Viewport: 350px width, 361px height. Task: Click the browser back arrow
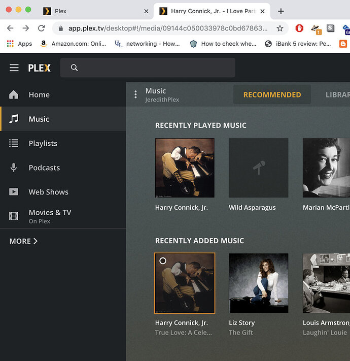10,28
